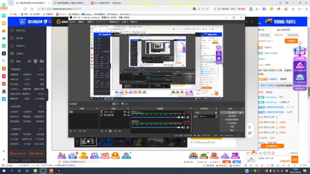The width and height of the screenshot is (310, 174).
Task: Open system tray volume control
Action: point(278,171)
